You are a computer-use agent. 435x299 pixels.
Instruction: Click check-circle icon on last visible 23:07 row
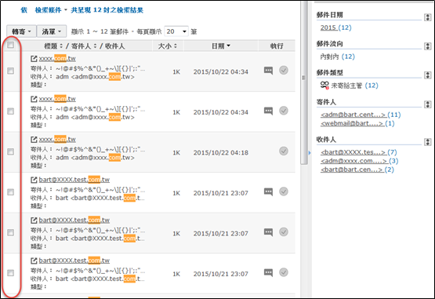click(x=284, y=272)
